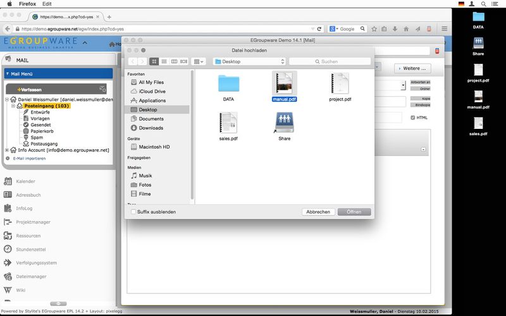Open the Papierkorb folder

[42, 131]
